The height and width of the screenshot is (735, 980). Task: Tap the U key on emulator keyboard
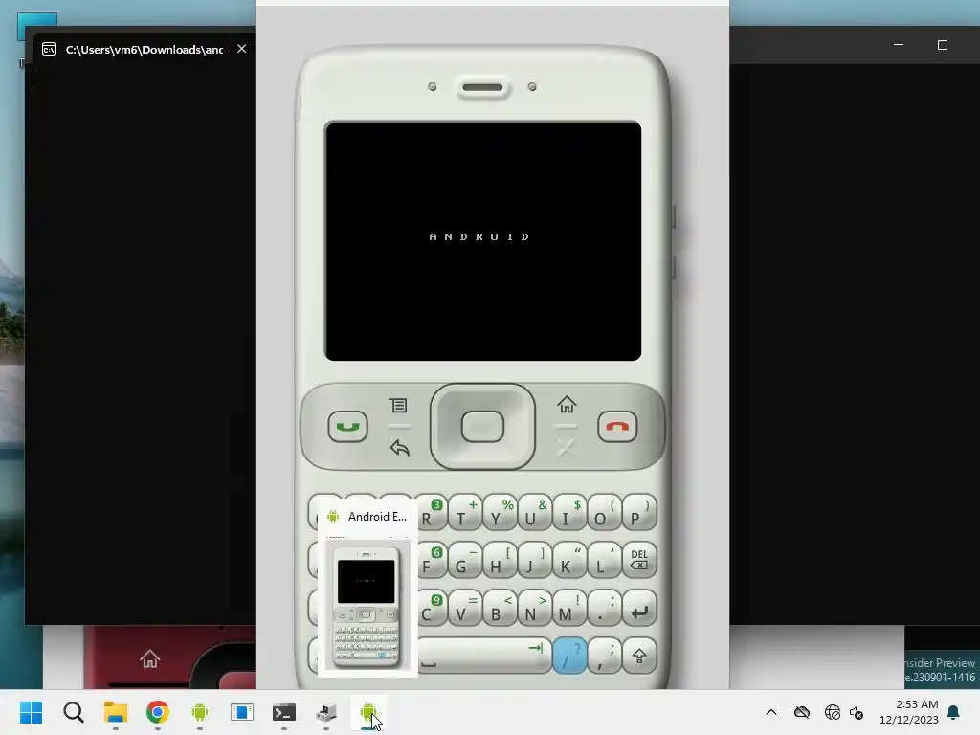pyautogui.click(x=534, y=513)
